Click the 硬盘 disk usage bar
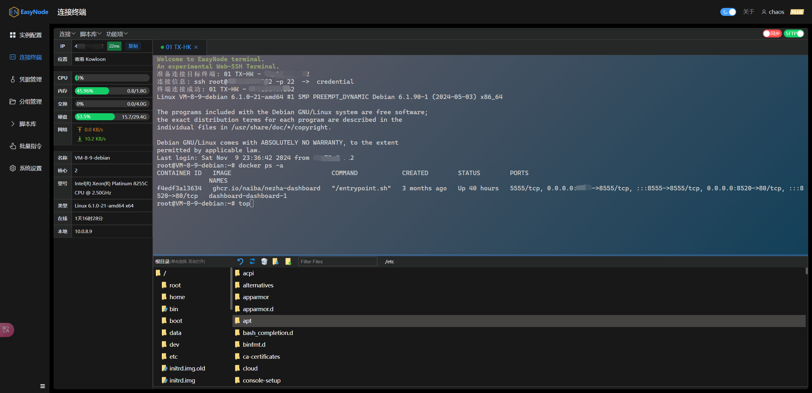Screen dimensions: 812x393 click(112, 117)
